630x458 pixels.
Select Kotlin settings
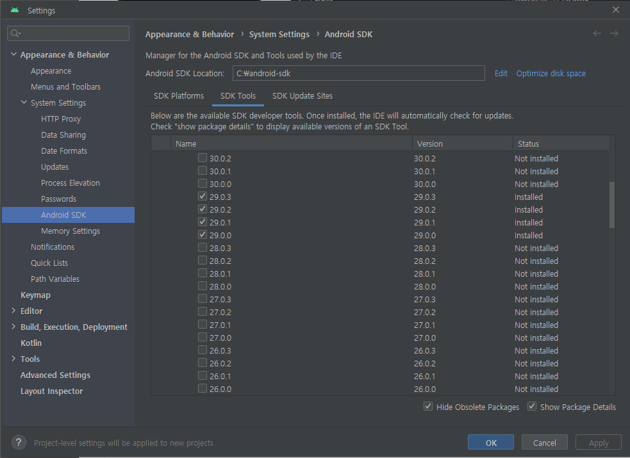pos(31,343)
